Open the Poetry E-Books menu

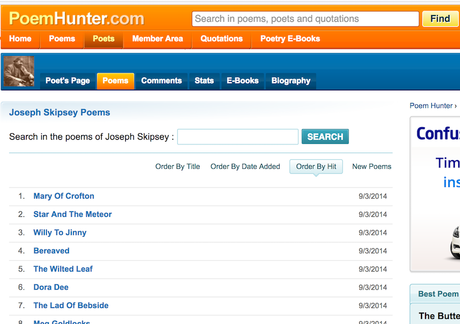290,39
